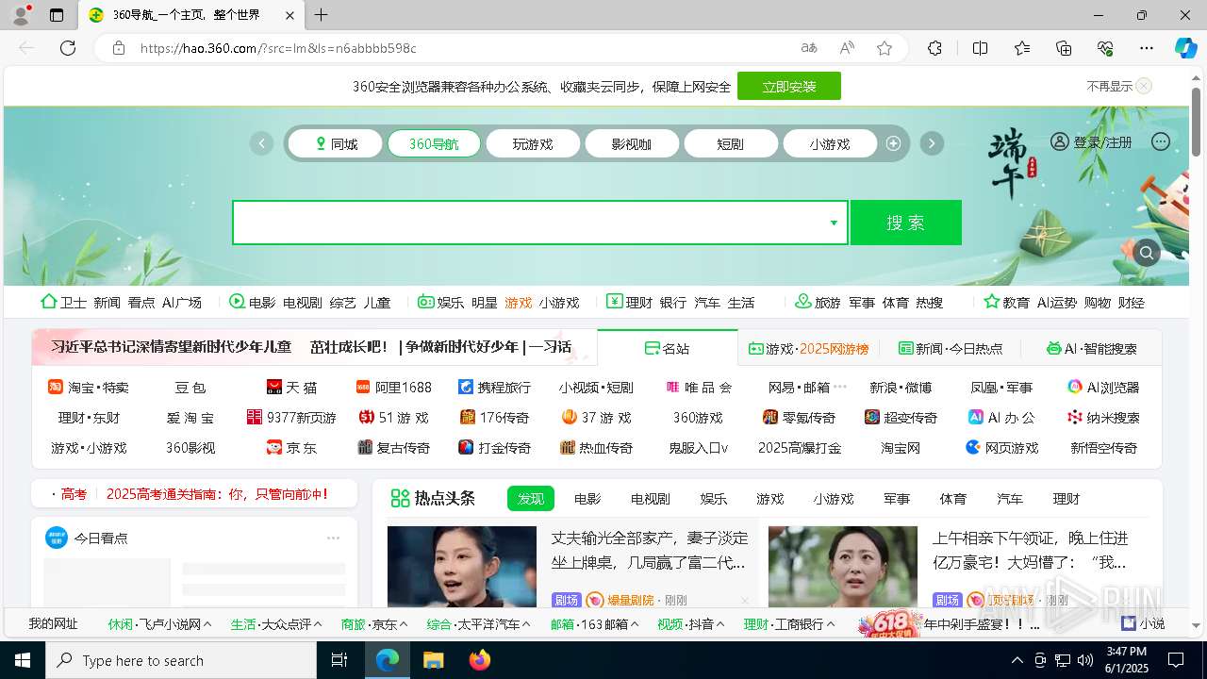This screenshot has height=679, width=1207.
Task: Select the 影视咖 channel pill
Action: pos(632,143)
